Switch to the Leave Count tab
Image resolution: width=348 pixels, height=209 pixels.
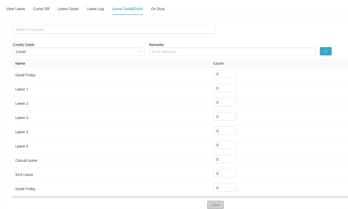68,9
